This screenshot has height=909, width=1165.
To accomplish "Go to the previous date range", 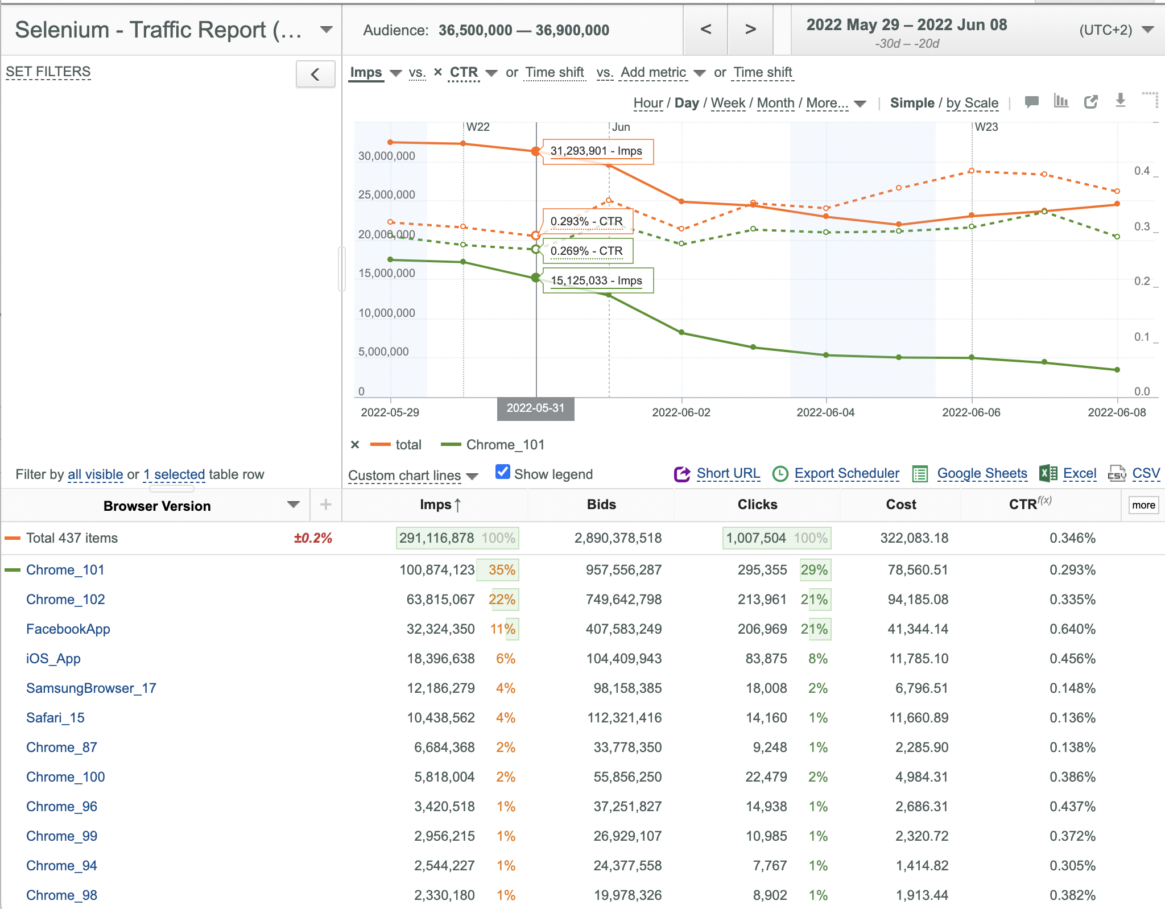I will pyautogui.click(x=706, y=30).
